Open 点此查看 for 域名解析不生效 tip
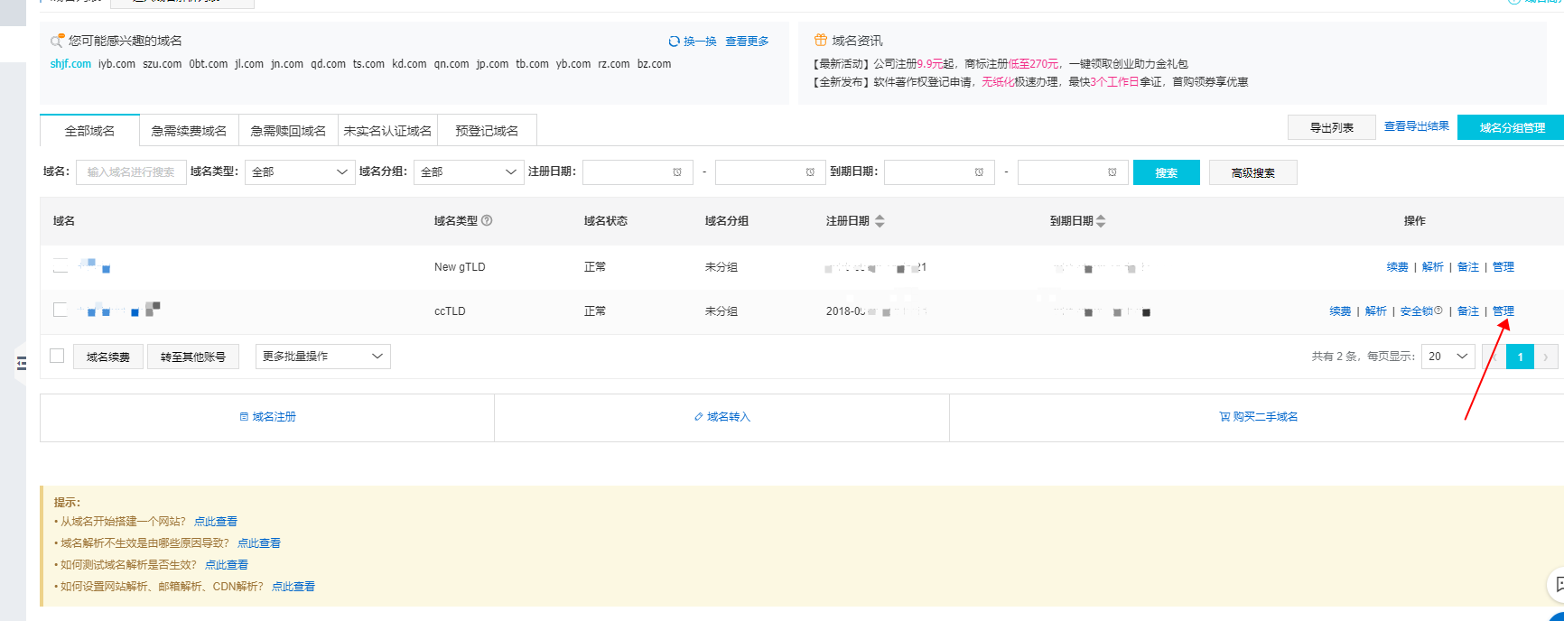1564x621 pixels. pos(259,543)
